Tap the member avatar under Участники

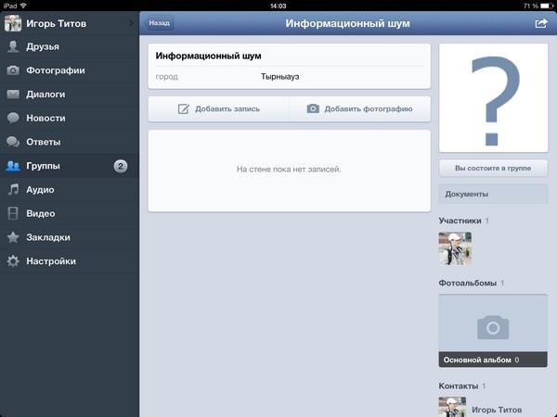[x=455, y=247]
